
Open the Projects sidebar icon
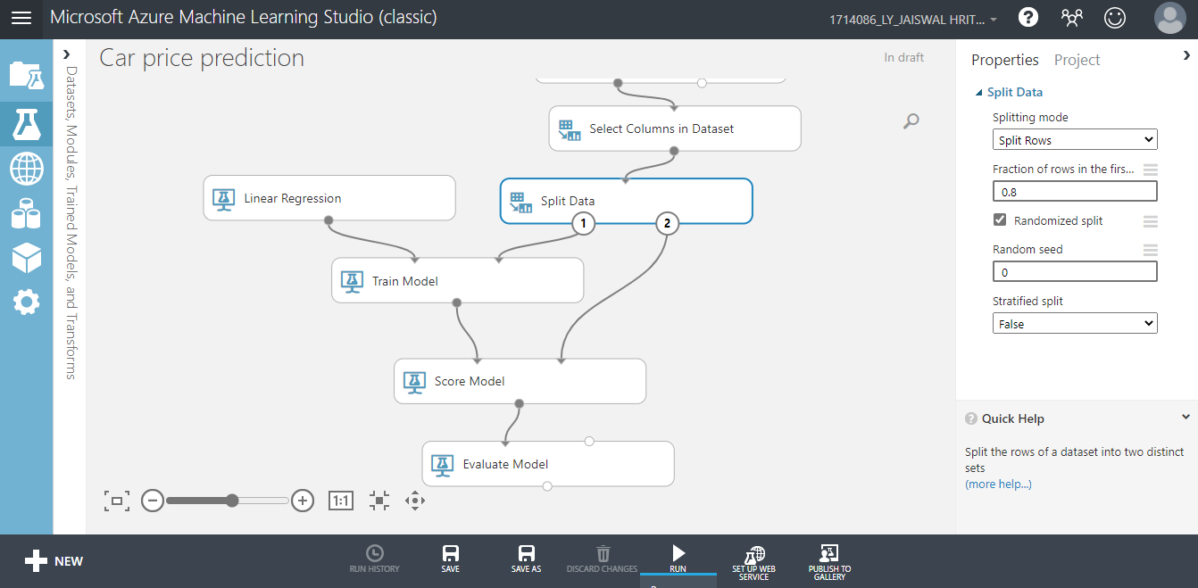[26, 75]
